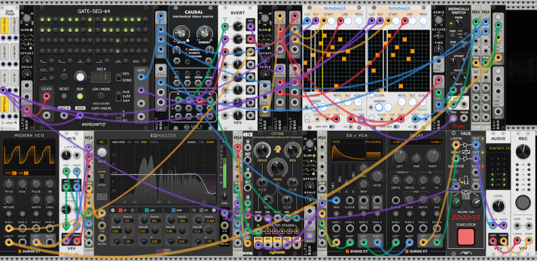Image resolution: width=537 pixels, height=261 pixels.
Task: Click CLEAR button on right NoteSeq16
Action: point(372,96)
